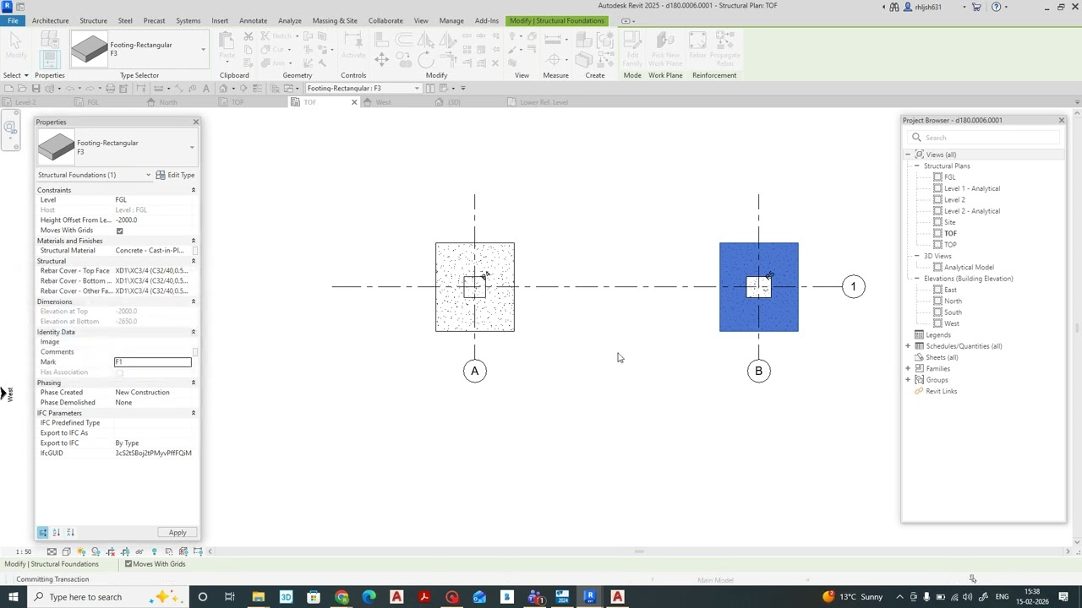Open the TOP structural plan in browser
The image size is (1082, 608).
tap(950, 245)
